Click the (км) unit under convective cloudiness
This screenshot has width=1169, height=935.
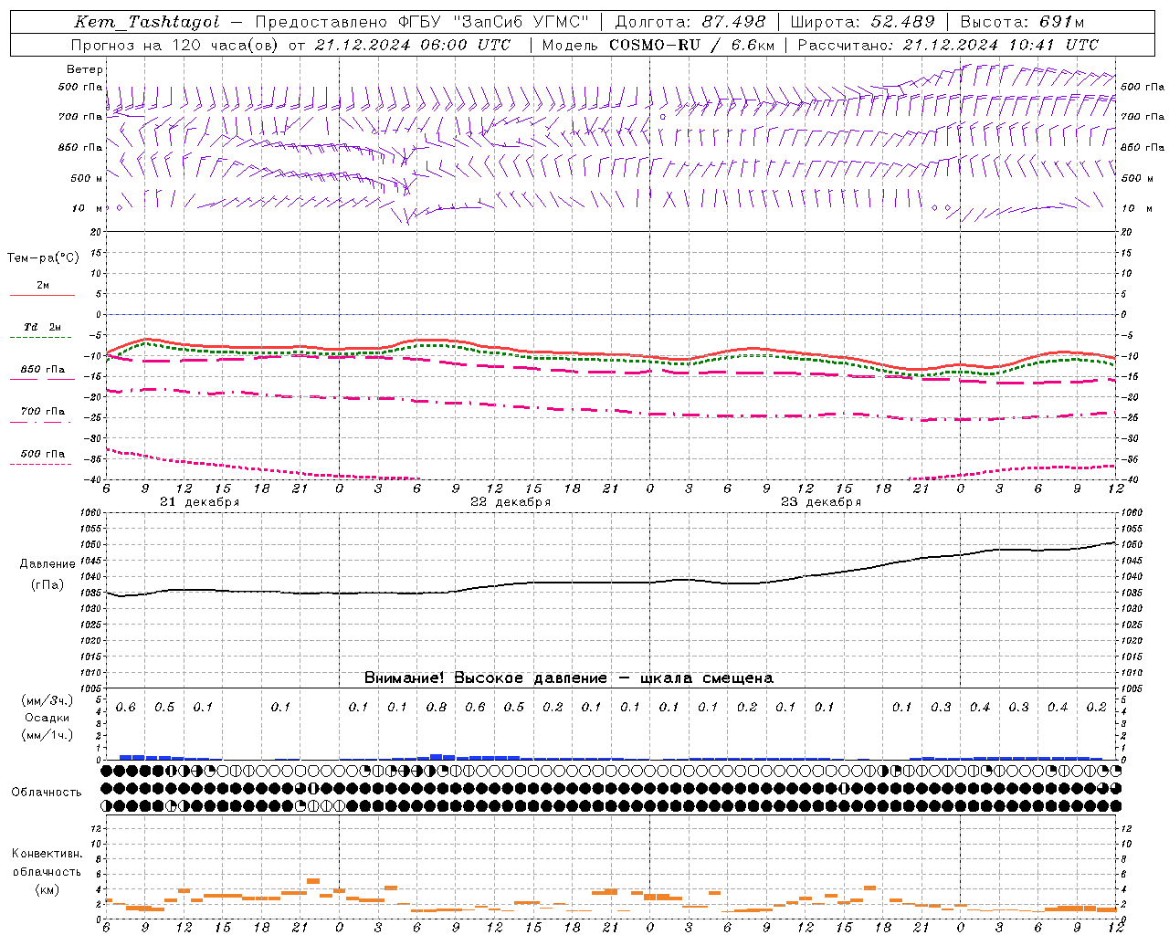pos(47,889)
